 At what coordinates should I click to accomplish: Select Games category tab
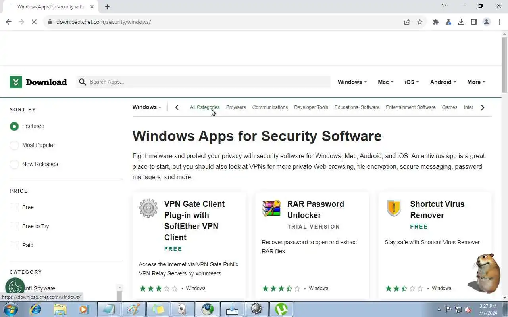[x=450, y=107]
